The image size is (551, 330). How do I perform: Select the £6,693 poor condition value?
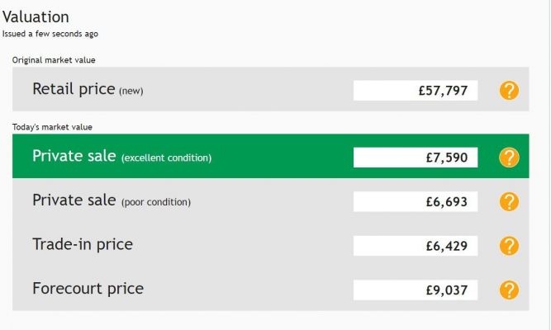coord(416,201)
